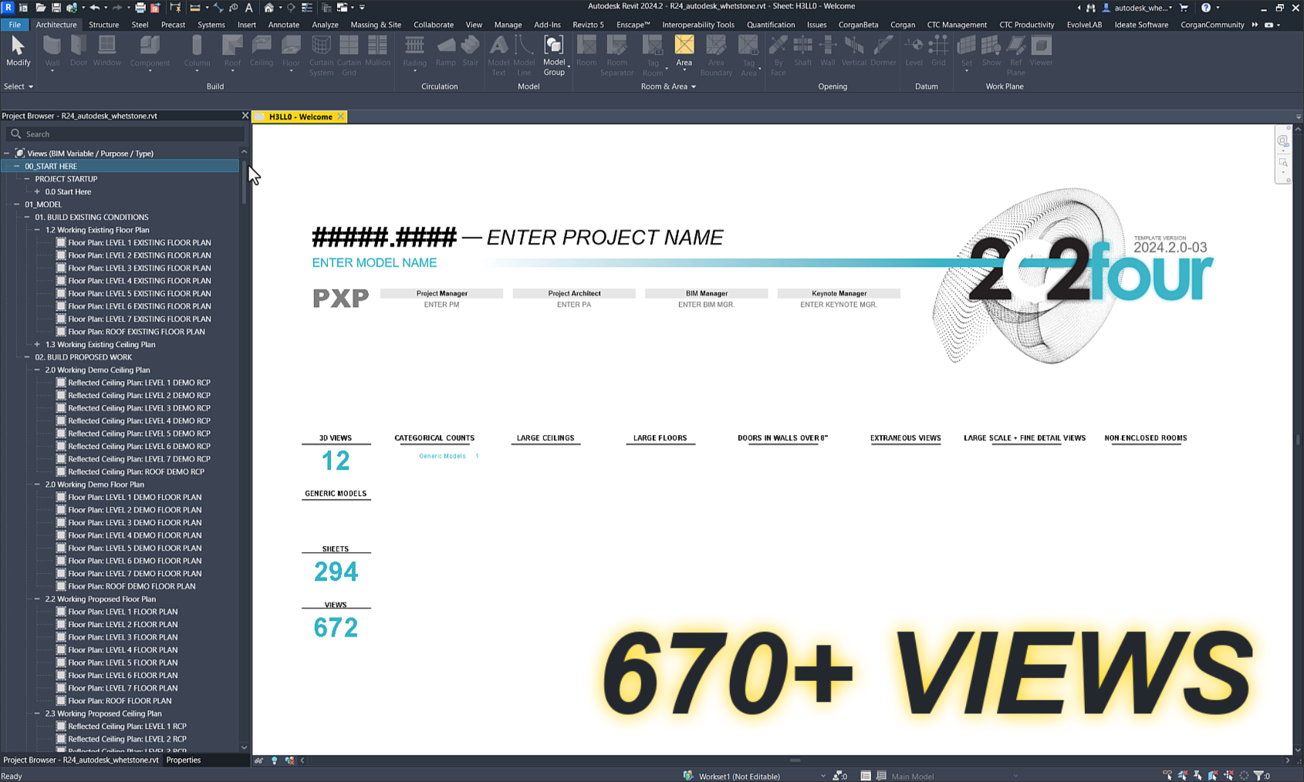Select the Area tool
Image resolution: width=1304 pixels, height=782 pixels.
tap(684, 52)
